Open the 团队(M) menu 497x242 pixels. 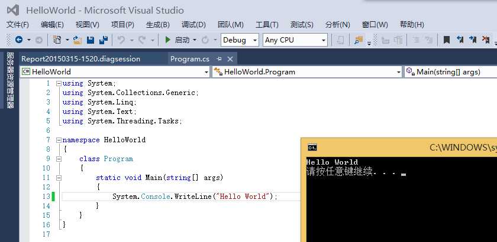tap(230, 24)
